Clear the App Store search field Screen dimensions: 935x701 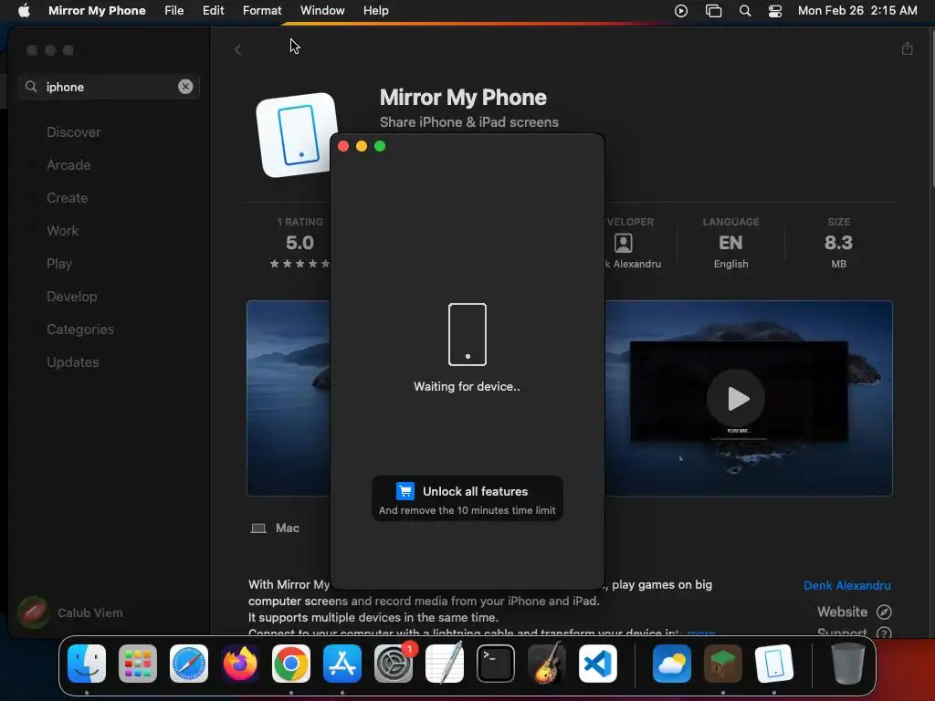click(185, 87)
